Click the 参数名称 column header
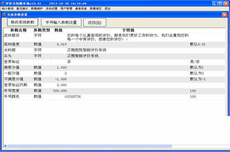Viewport: 230px width, 152px height. [x=18, y=30]
